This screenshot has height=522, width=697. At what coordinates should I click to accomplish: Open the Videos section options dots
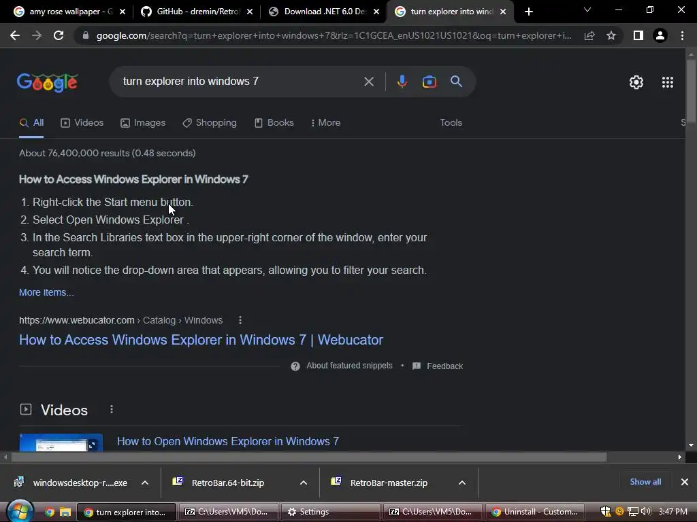tap(112, 409)
